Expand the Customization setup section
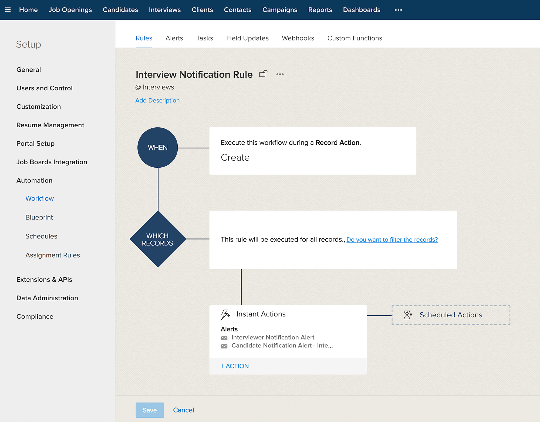 pyautogui.click(x=39, y=107)
